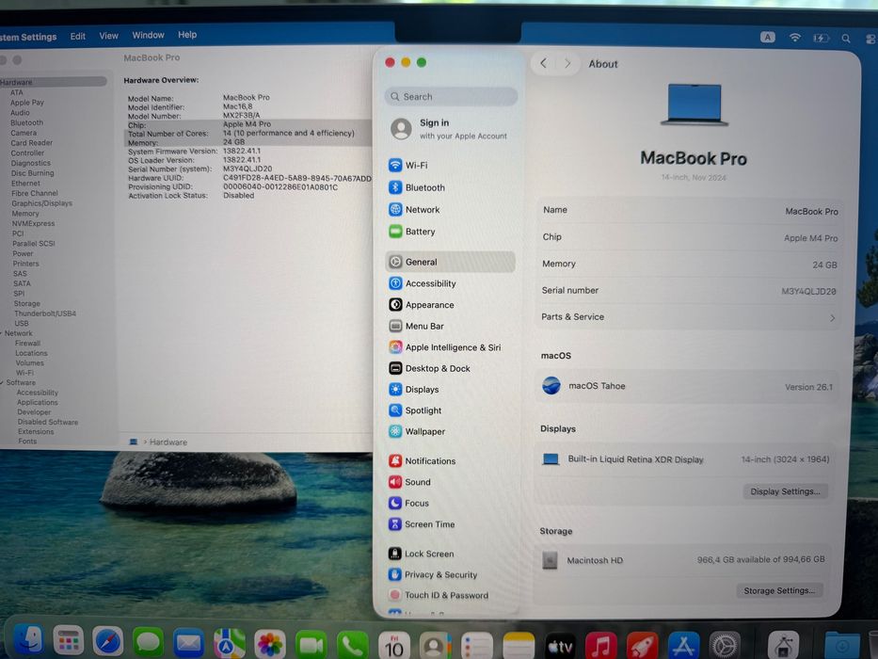Click the Display Settings button
This screenshot has width=878, height=659.
[785, 491]
